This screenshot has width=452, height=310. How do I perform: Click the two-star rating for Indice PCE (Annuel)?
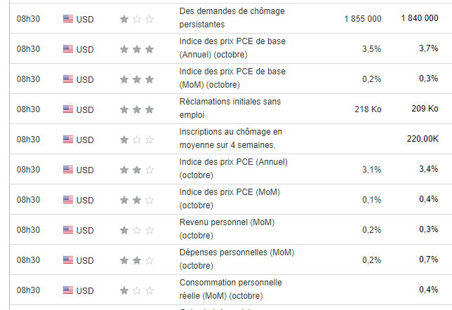137,170
